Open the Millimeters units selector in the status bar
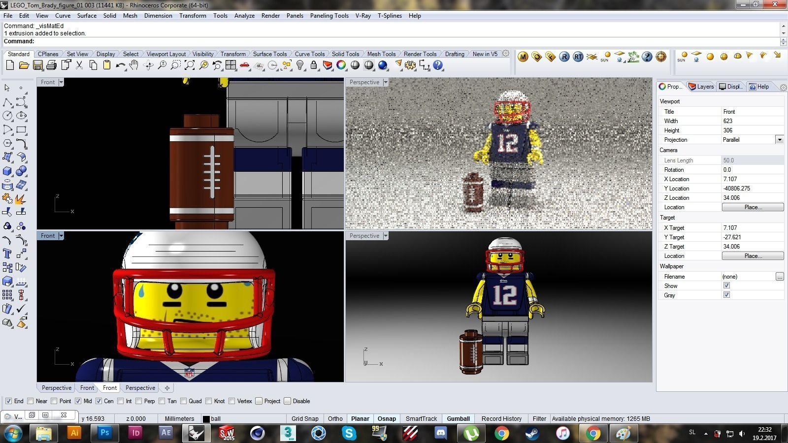Screen dimensions: 788x443 (x=179, y=419)
